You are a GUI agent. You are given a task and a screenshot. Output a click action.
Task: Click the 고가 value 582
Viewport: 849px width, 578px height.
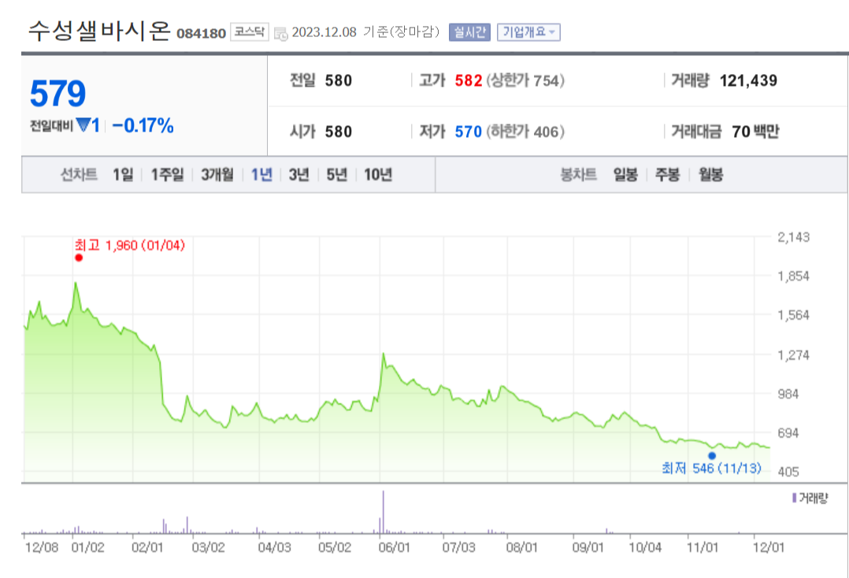tap(469, 80)
